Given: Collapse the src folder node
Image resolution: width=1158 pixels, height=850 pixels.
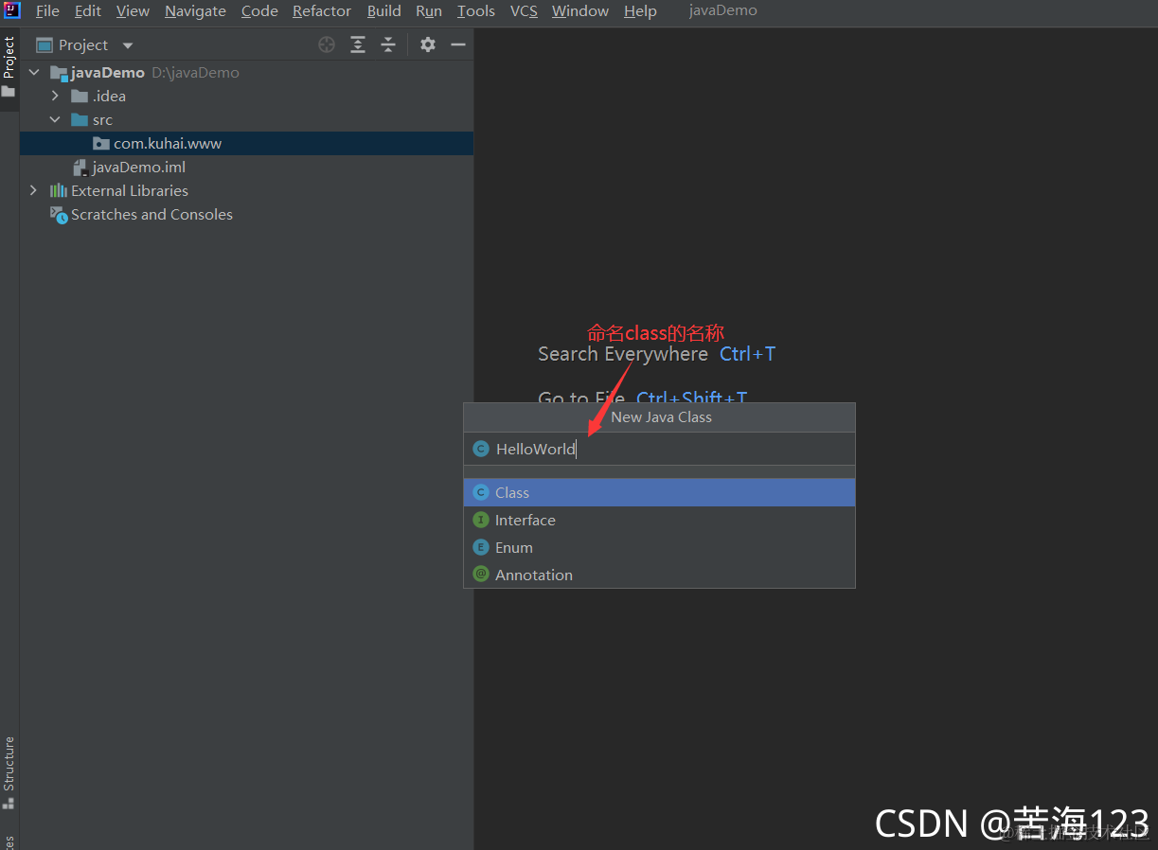Looking at the screenshot, I should [x=55, y=119].
